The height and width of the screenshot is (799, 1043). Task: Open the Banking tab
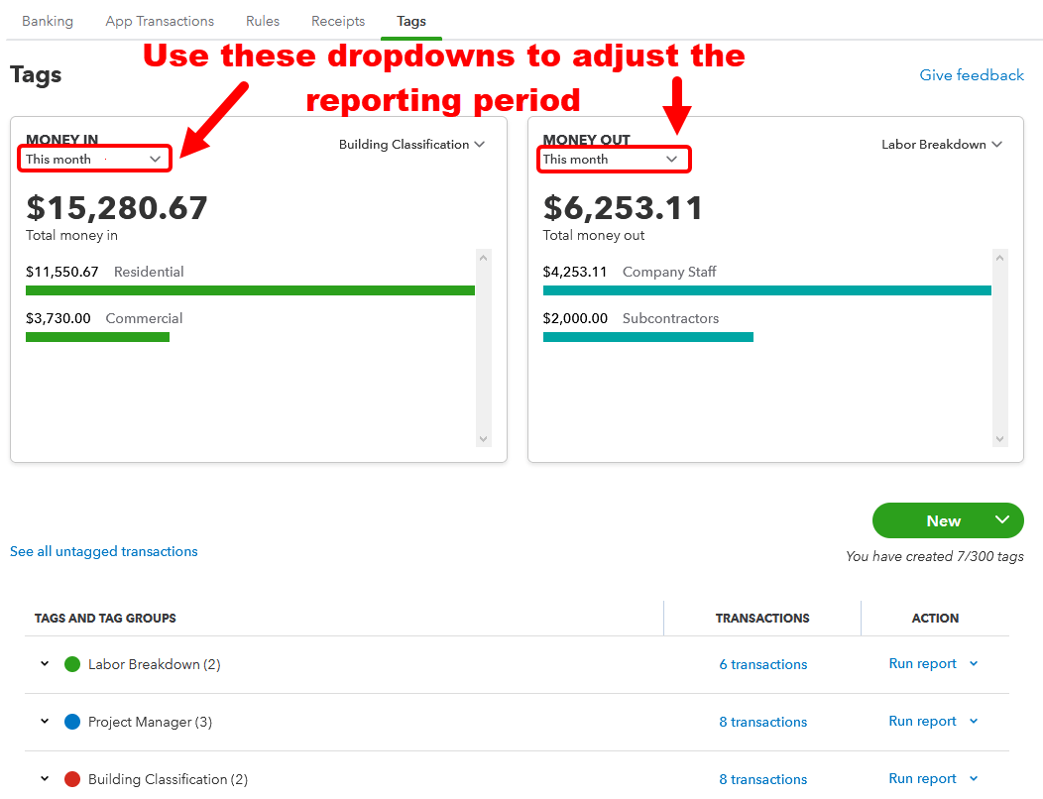tap(48, 21)
